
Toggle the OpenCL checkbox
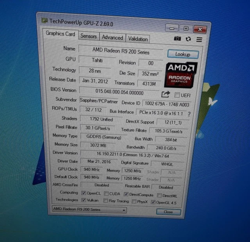[x=84, y=193]
